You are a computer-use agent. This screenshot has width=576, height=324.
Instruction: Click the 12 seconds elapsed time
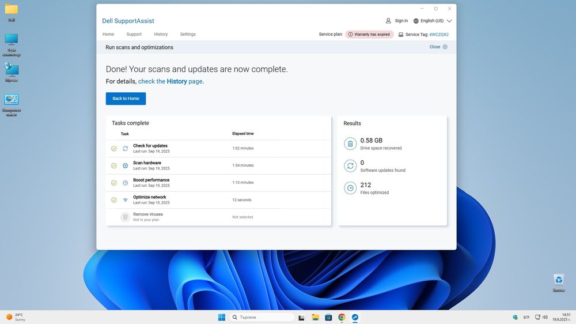click(242, 200)
